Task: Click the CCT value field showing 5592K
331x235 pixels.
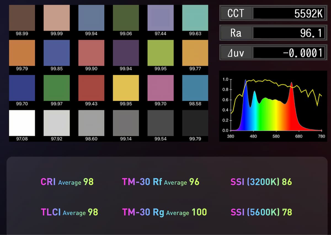Action: [x=288, y=13]
